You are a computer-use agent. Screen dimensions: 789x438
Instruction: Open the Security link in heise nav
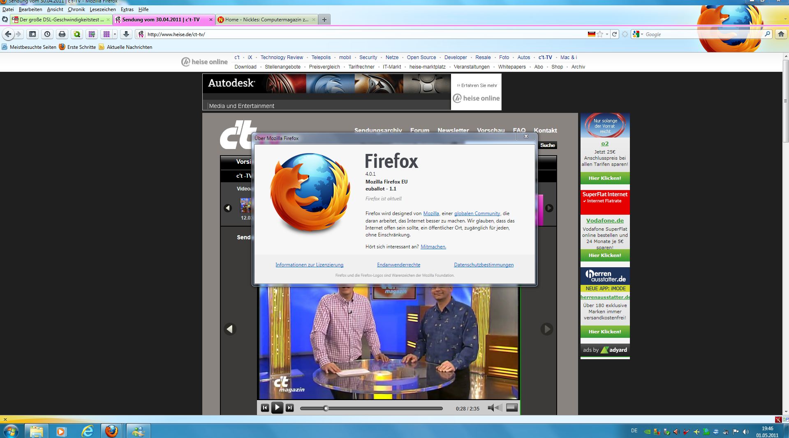[368, 57]
